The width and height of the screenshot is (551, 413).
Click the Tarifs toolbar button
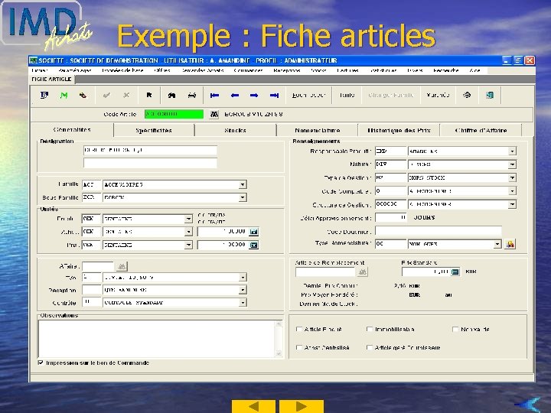pyautogui.click(x=347, y=95)
